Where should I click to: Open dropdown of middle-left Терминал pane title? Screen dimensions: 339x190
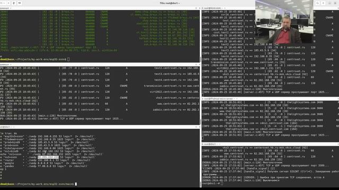coord(11,64)
